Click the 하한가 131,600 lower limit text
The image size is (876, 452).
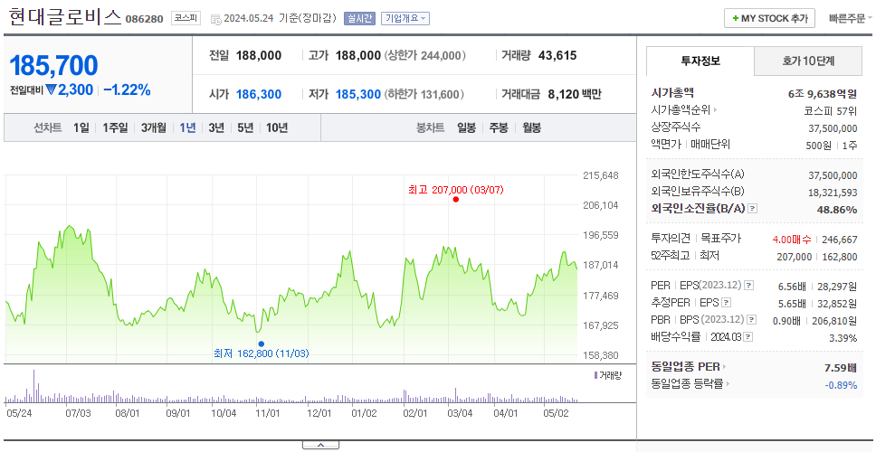pyautogui.click(x=424, y=94)
